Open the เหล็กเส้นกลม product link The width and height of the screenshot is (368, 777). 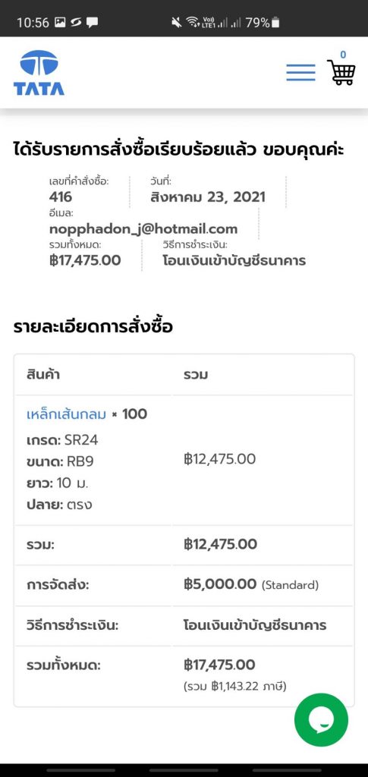coord(66,414)
